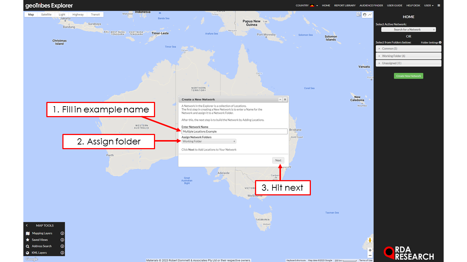Open USER GUIDE in top navigation

395,5
